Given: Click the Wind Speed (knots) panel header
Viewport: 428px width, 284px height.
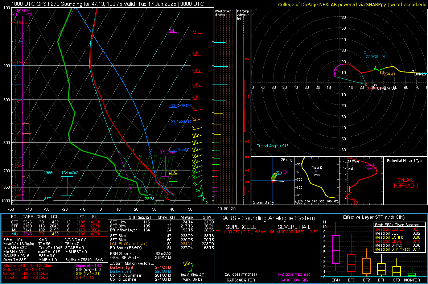Looking at the screenshot, I should [223, 13].
